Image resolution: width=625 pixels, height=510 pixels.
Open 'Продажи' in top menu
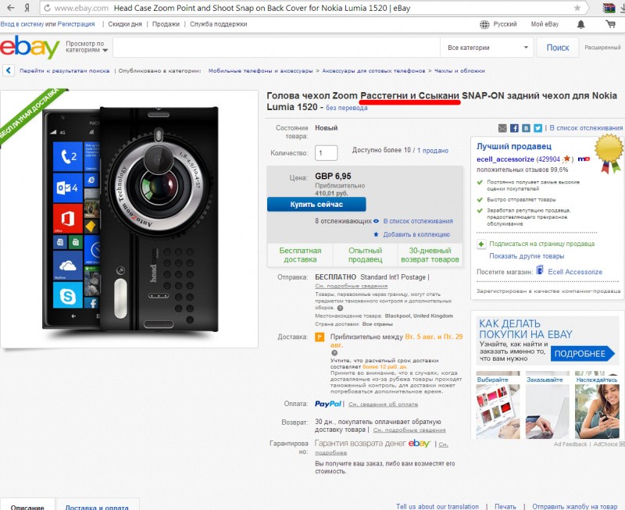point(166,24)
